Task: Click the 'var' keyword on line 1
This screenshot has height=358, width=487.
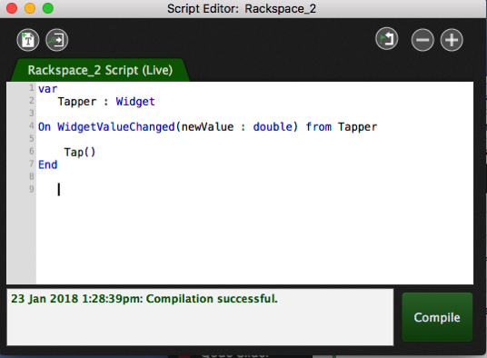Action: pos(48,89)
